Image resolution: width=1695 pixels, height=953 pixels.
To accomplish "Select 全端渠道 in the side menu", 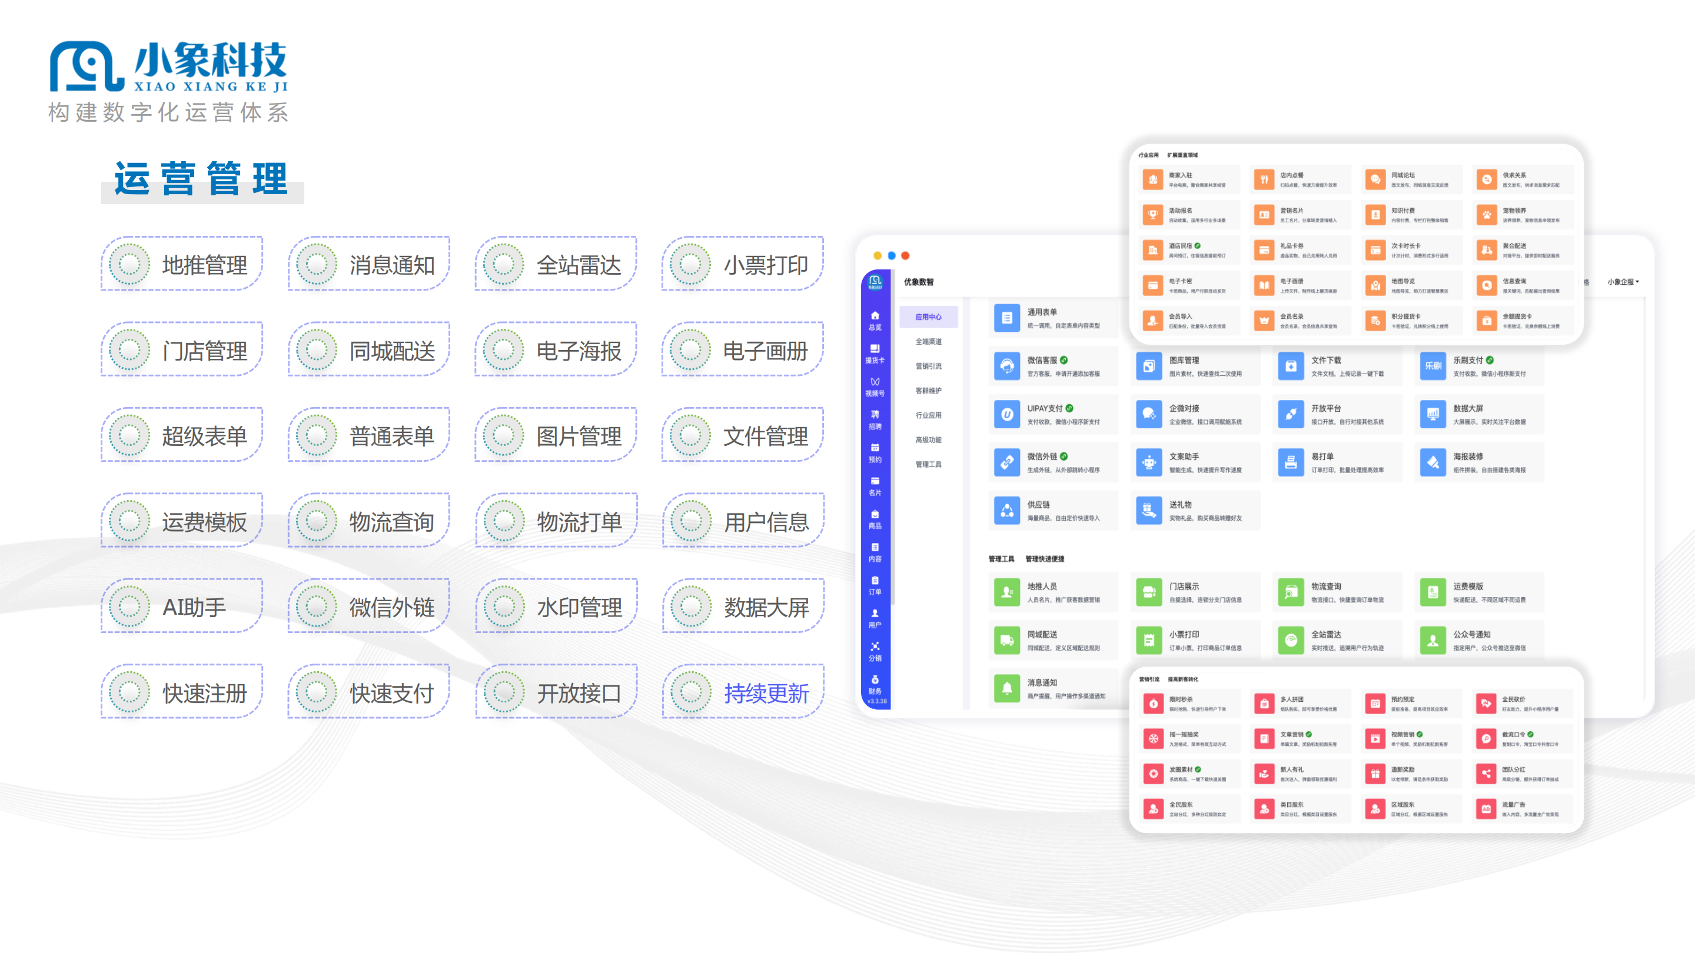I will tap(929, 341).
